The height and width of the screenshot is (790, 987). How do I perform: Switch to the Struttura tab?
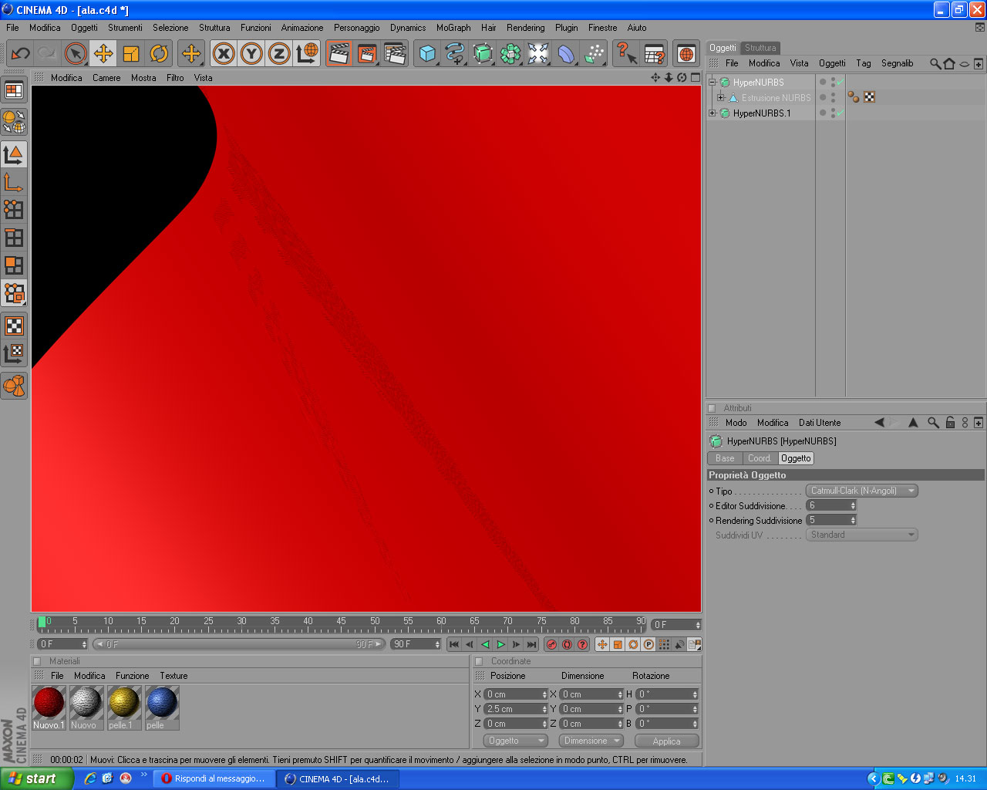760,48
